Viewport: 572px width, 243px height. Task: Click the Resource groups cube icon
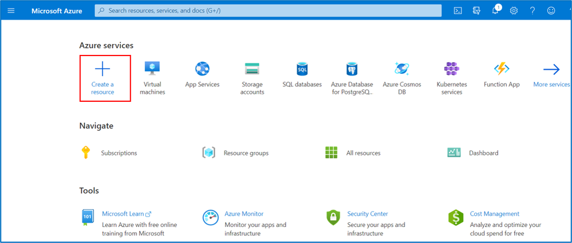[208, 152]
